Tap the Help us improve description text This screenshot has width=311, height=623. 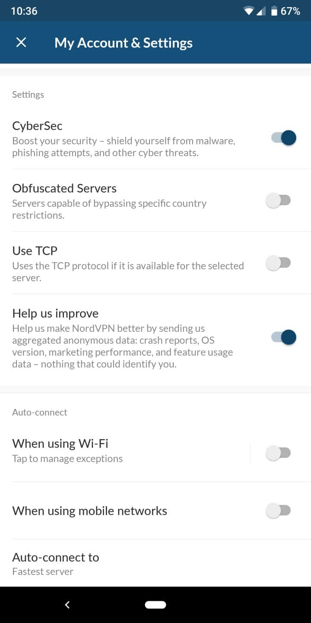(x=123, y=346)
